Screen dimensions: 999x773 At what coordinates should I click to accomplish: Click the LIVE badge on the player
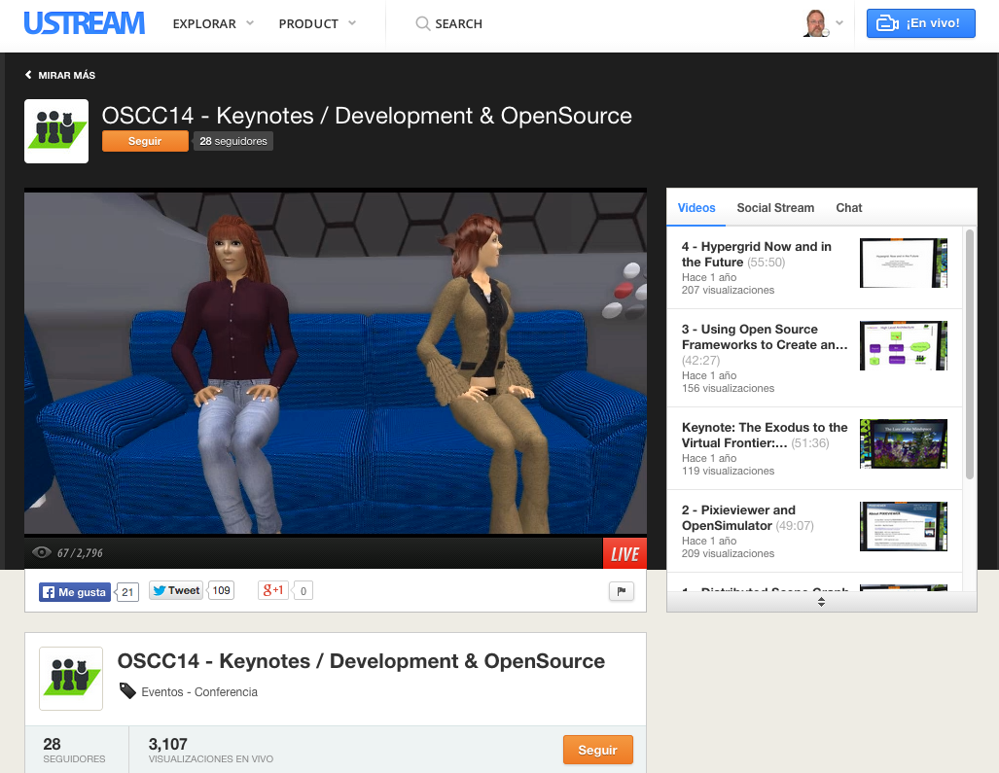click(x=624, y=553)
